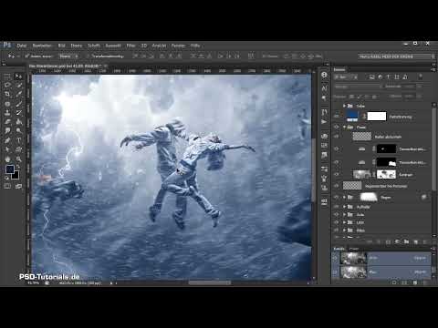Expand the Aufheller layer group
The image size is (438, 328).
[344, 207]
